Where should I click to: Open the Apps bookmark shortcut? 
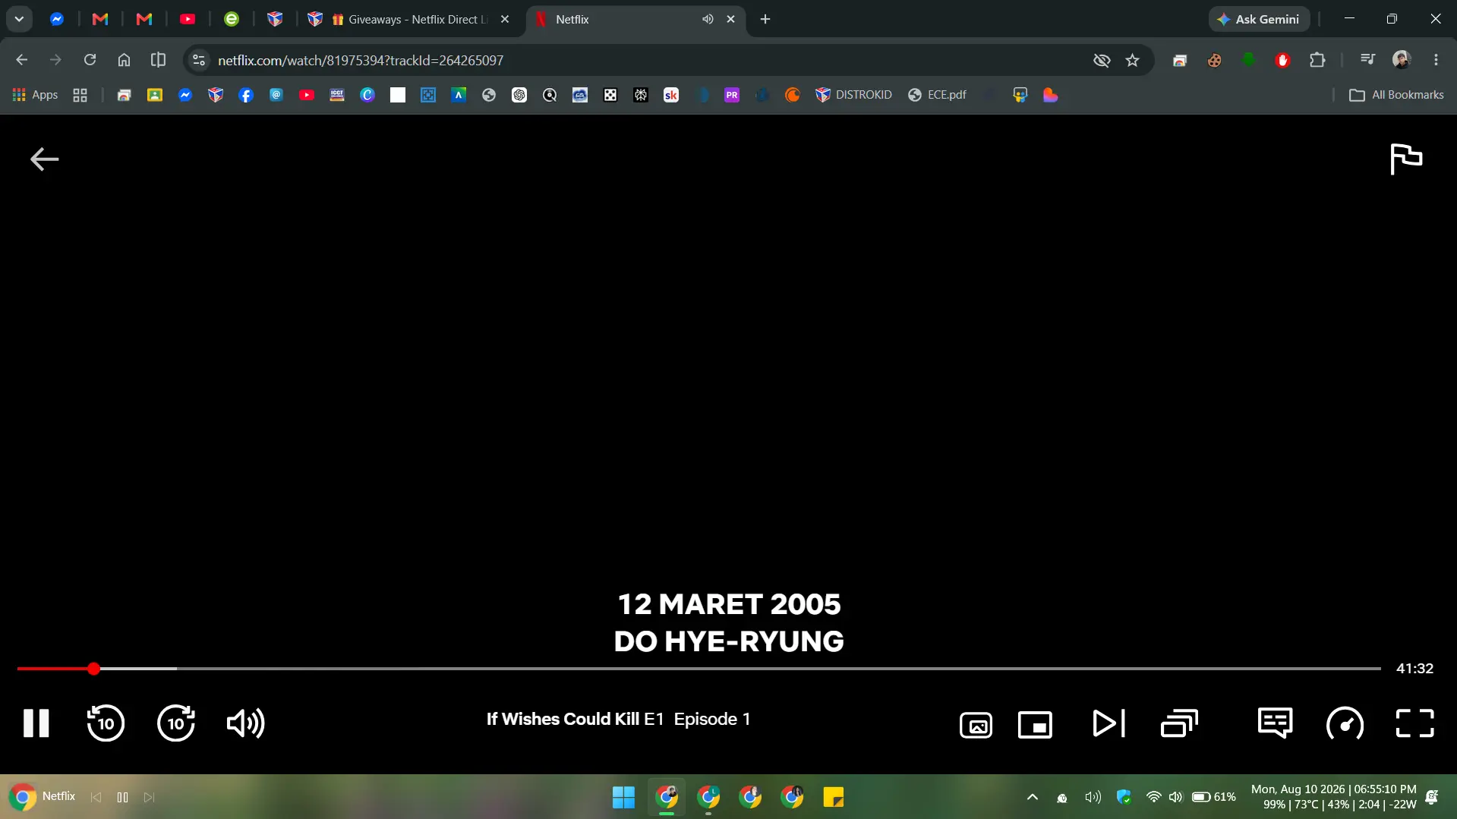point(35,95)
